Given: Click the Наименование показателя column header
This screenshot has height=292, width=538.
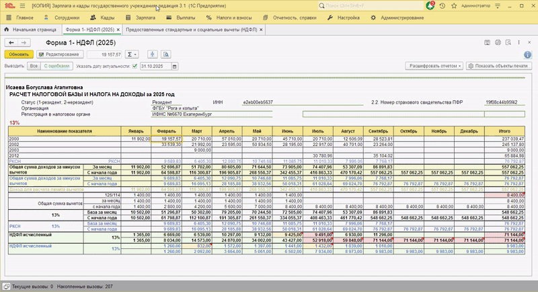Looking at the screenshot, I should 65,131.
